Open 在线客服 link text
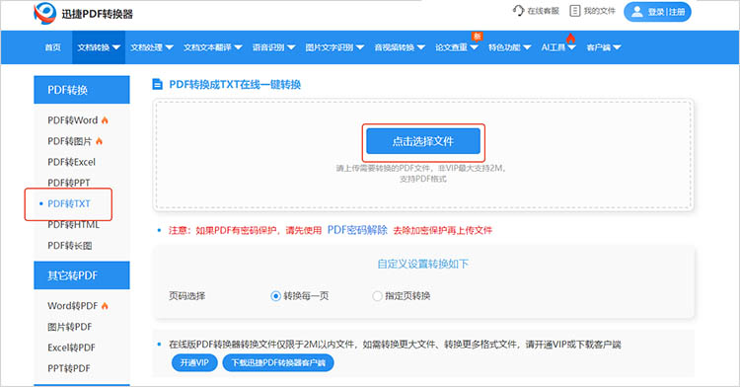The width and height of the screenshot is (740, 387). tap(544, 11)
